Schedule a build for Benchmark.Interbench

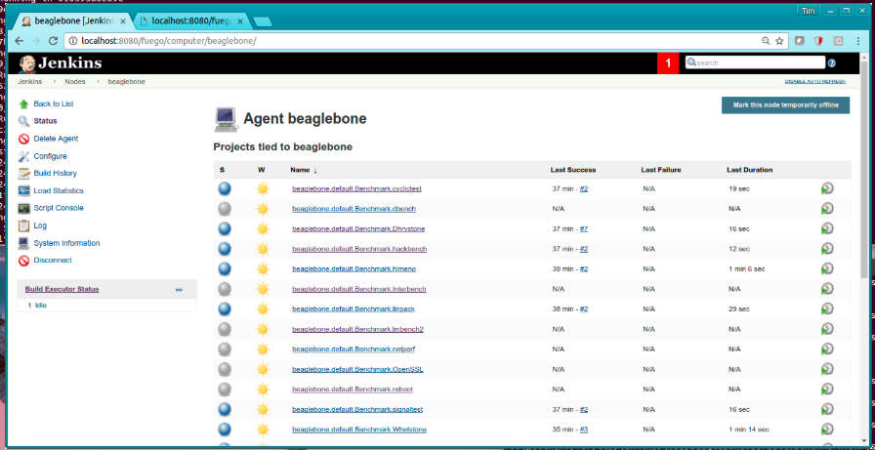pos(827,289)
